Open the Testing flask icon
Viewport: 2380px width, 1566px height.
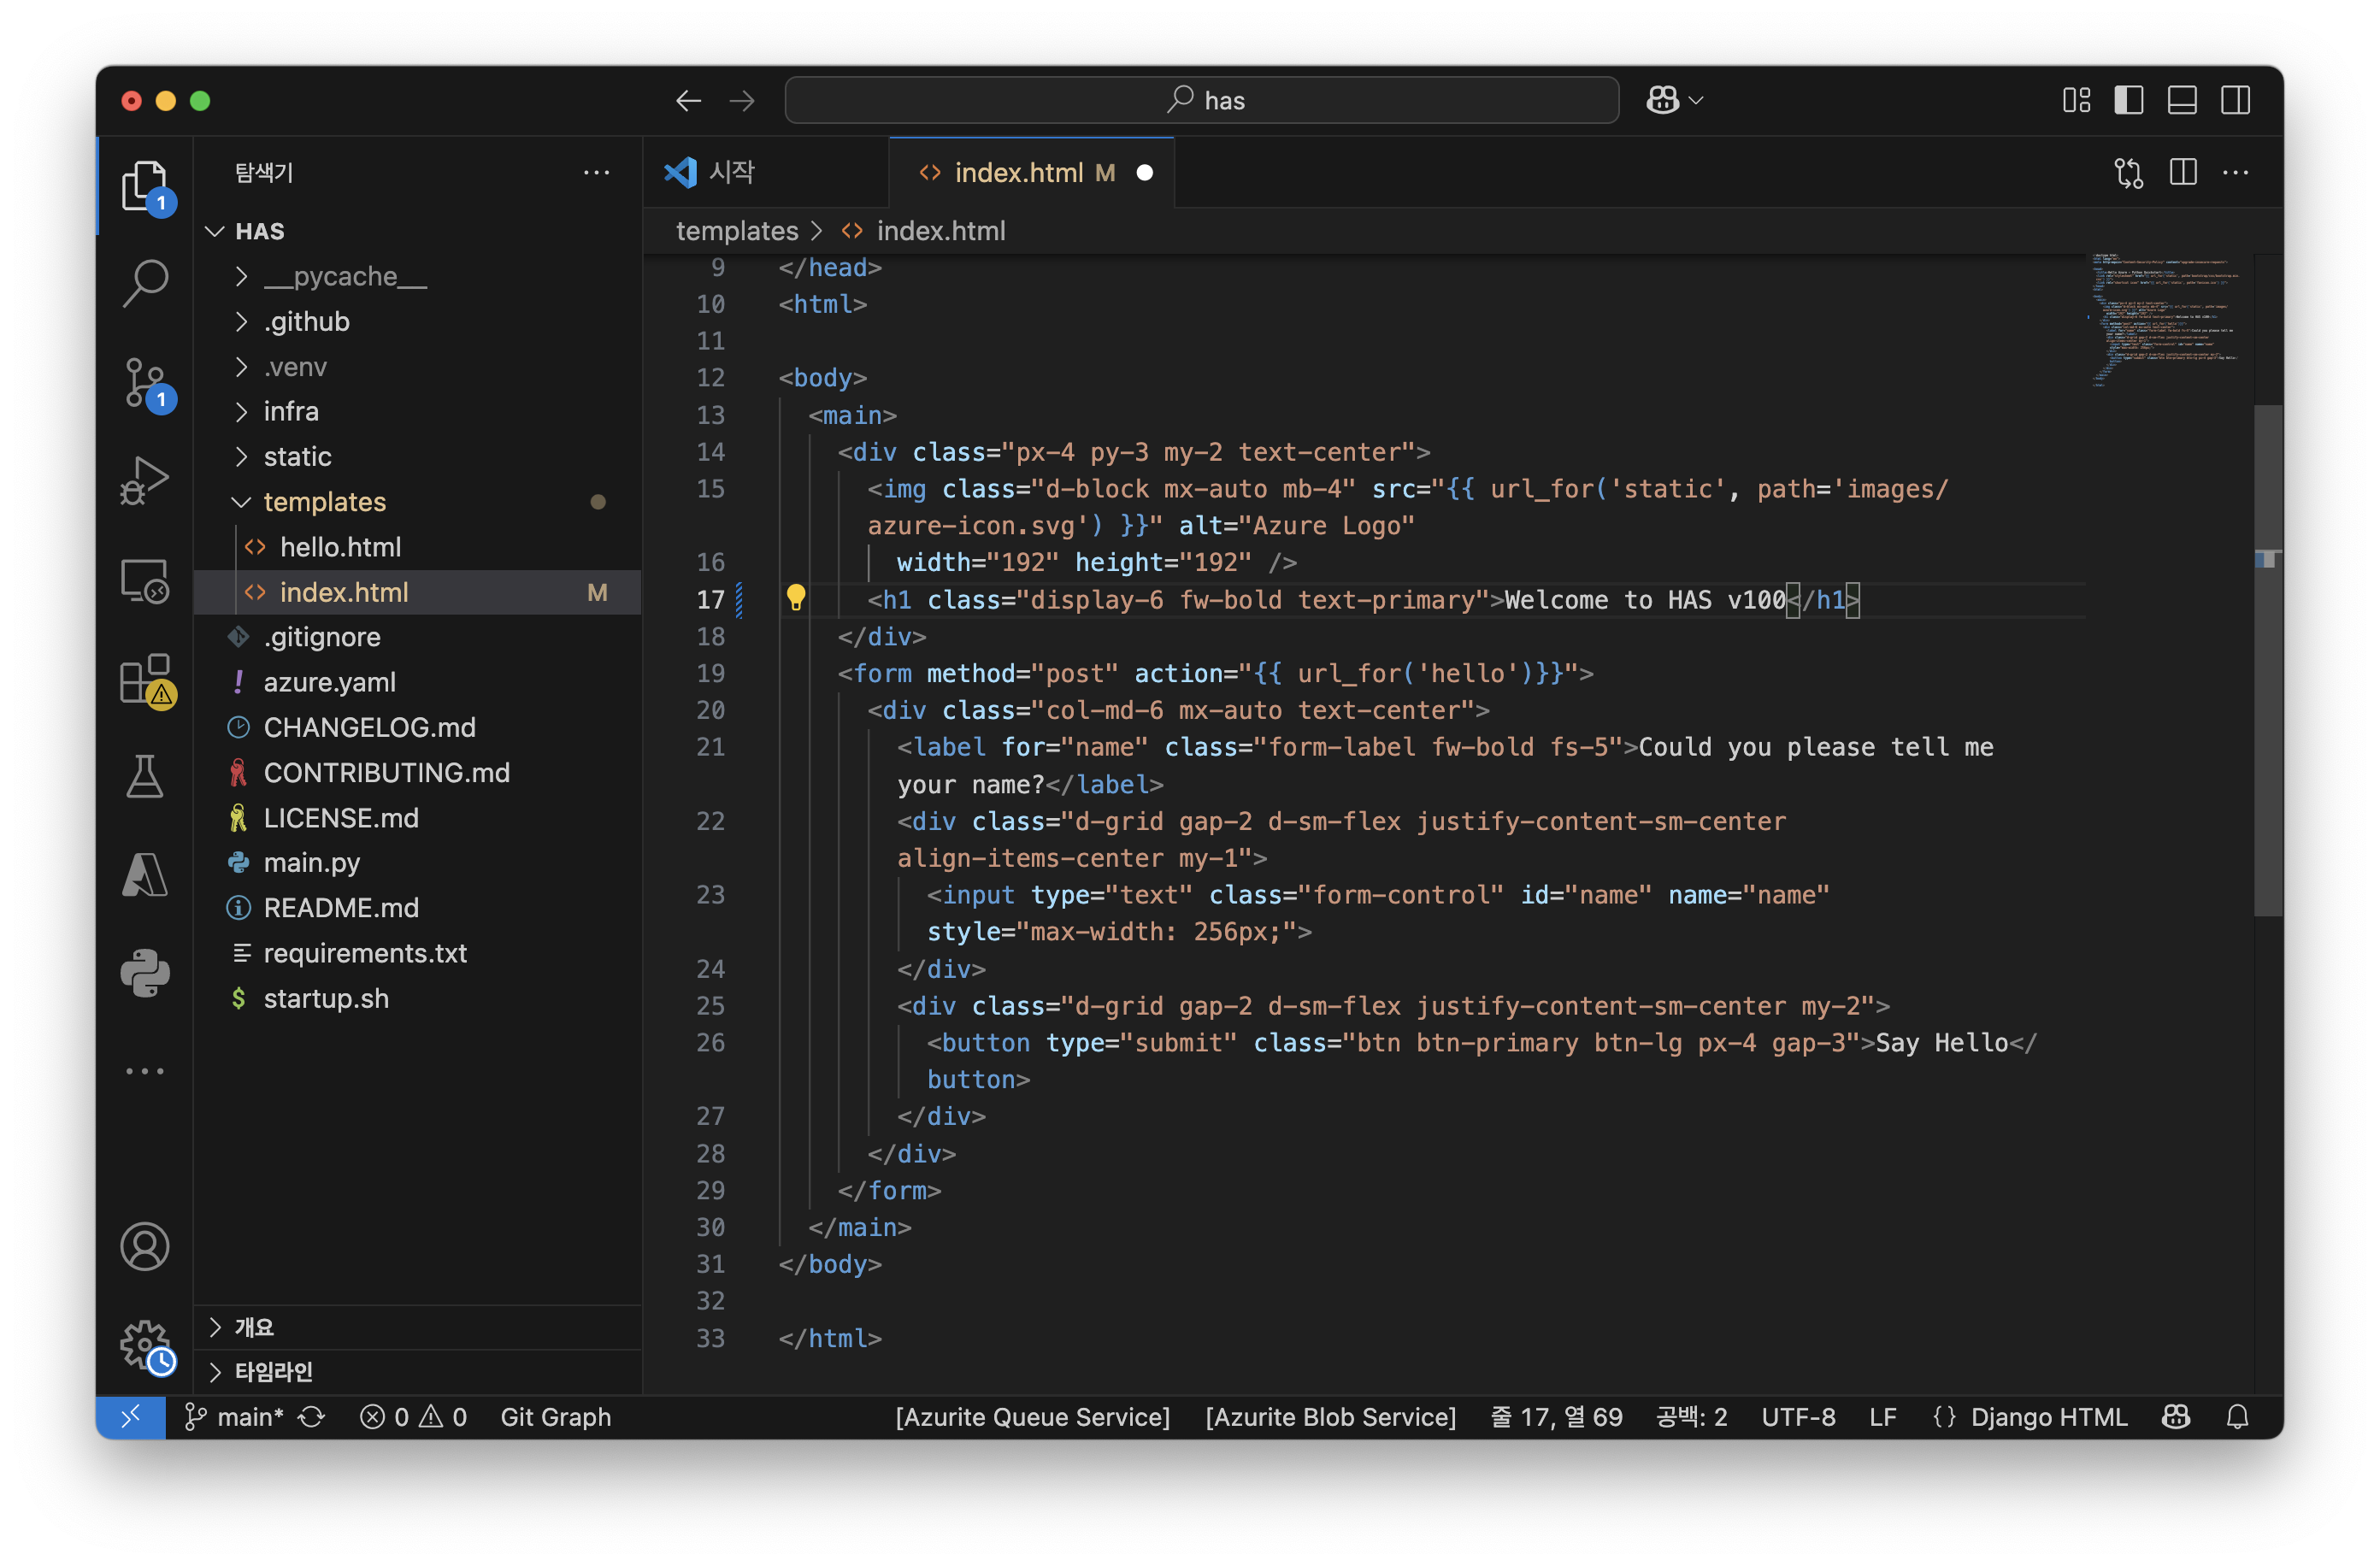(x=145, y=777)
